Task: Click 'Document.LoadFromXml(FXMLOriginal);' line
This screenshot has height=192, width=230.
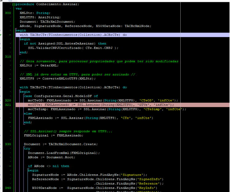Action: click(x=64, y=153)
